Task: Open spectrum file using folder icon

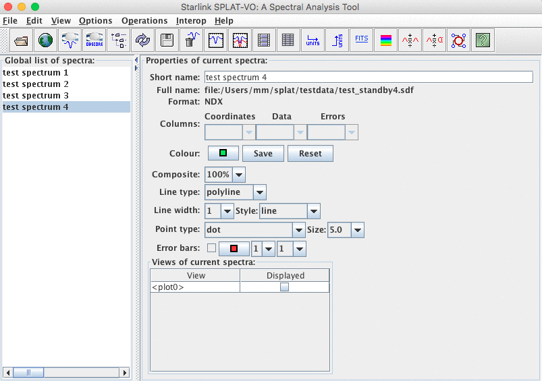Action: point(22,40)
